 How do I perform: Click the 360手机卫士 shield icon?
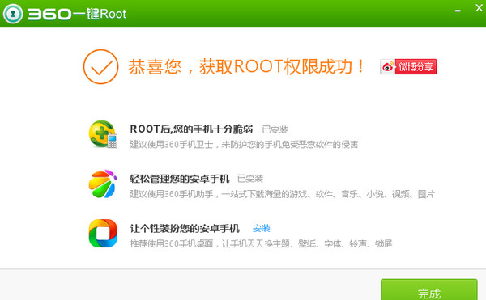click(103, 134)
